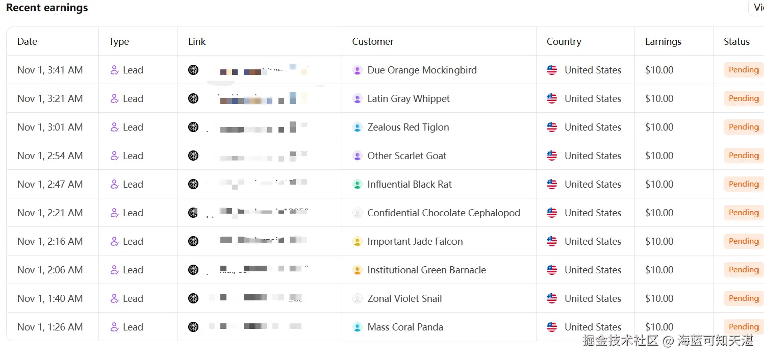764x358 pixels.
Task: Click the orange avatar for Institutional Green Barnacle
Action: click(358, 270)
